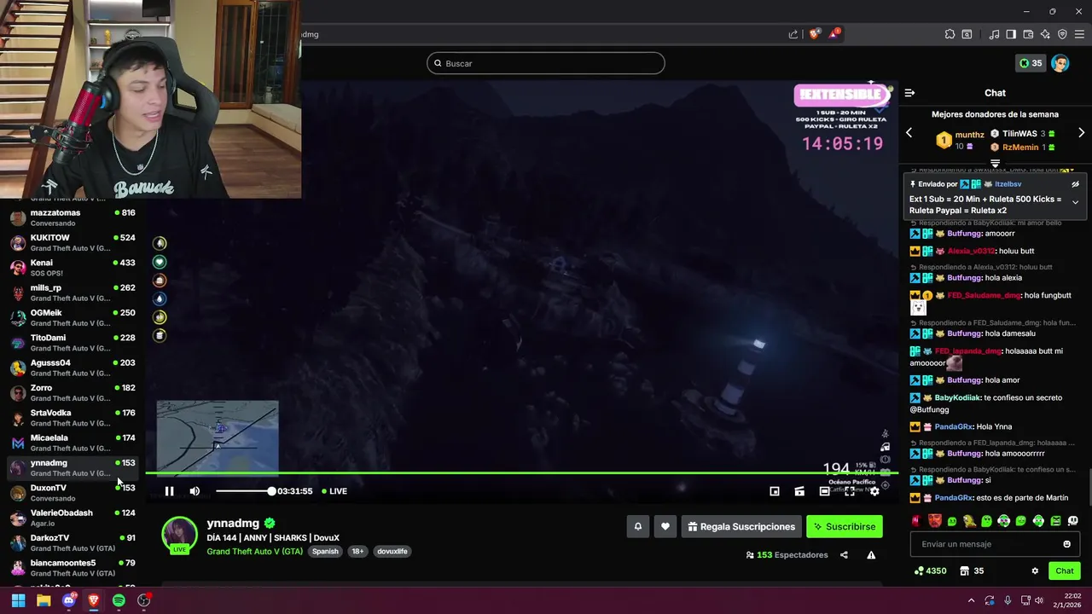The width and height of the screenshot is (1092, 614).
Task: Toggle theater mode in video player
Action: point(824,491)
